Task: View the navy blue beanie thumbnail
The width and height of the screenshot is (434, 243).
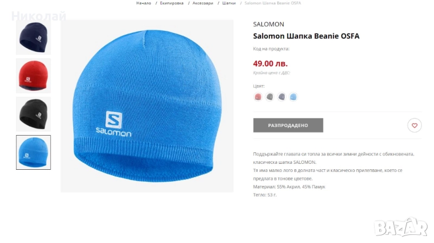Action: coord(34,37)
